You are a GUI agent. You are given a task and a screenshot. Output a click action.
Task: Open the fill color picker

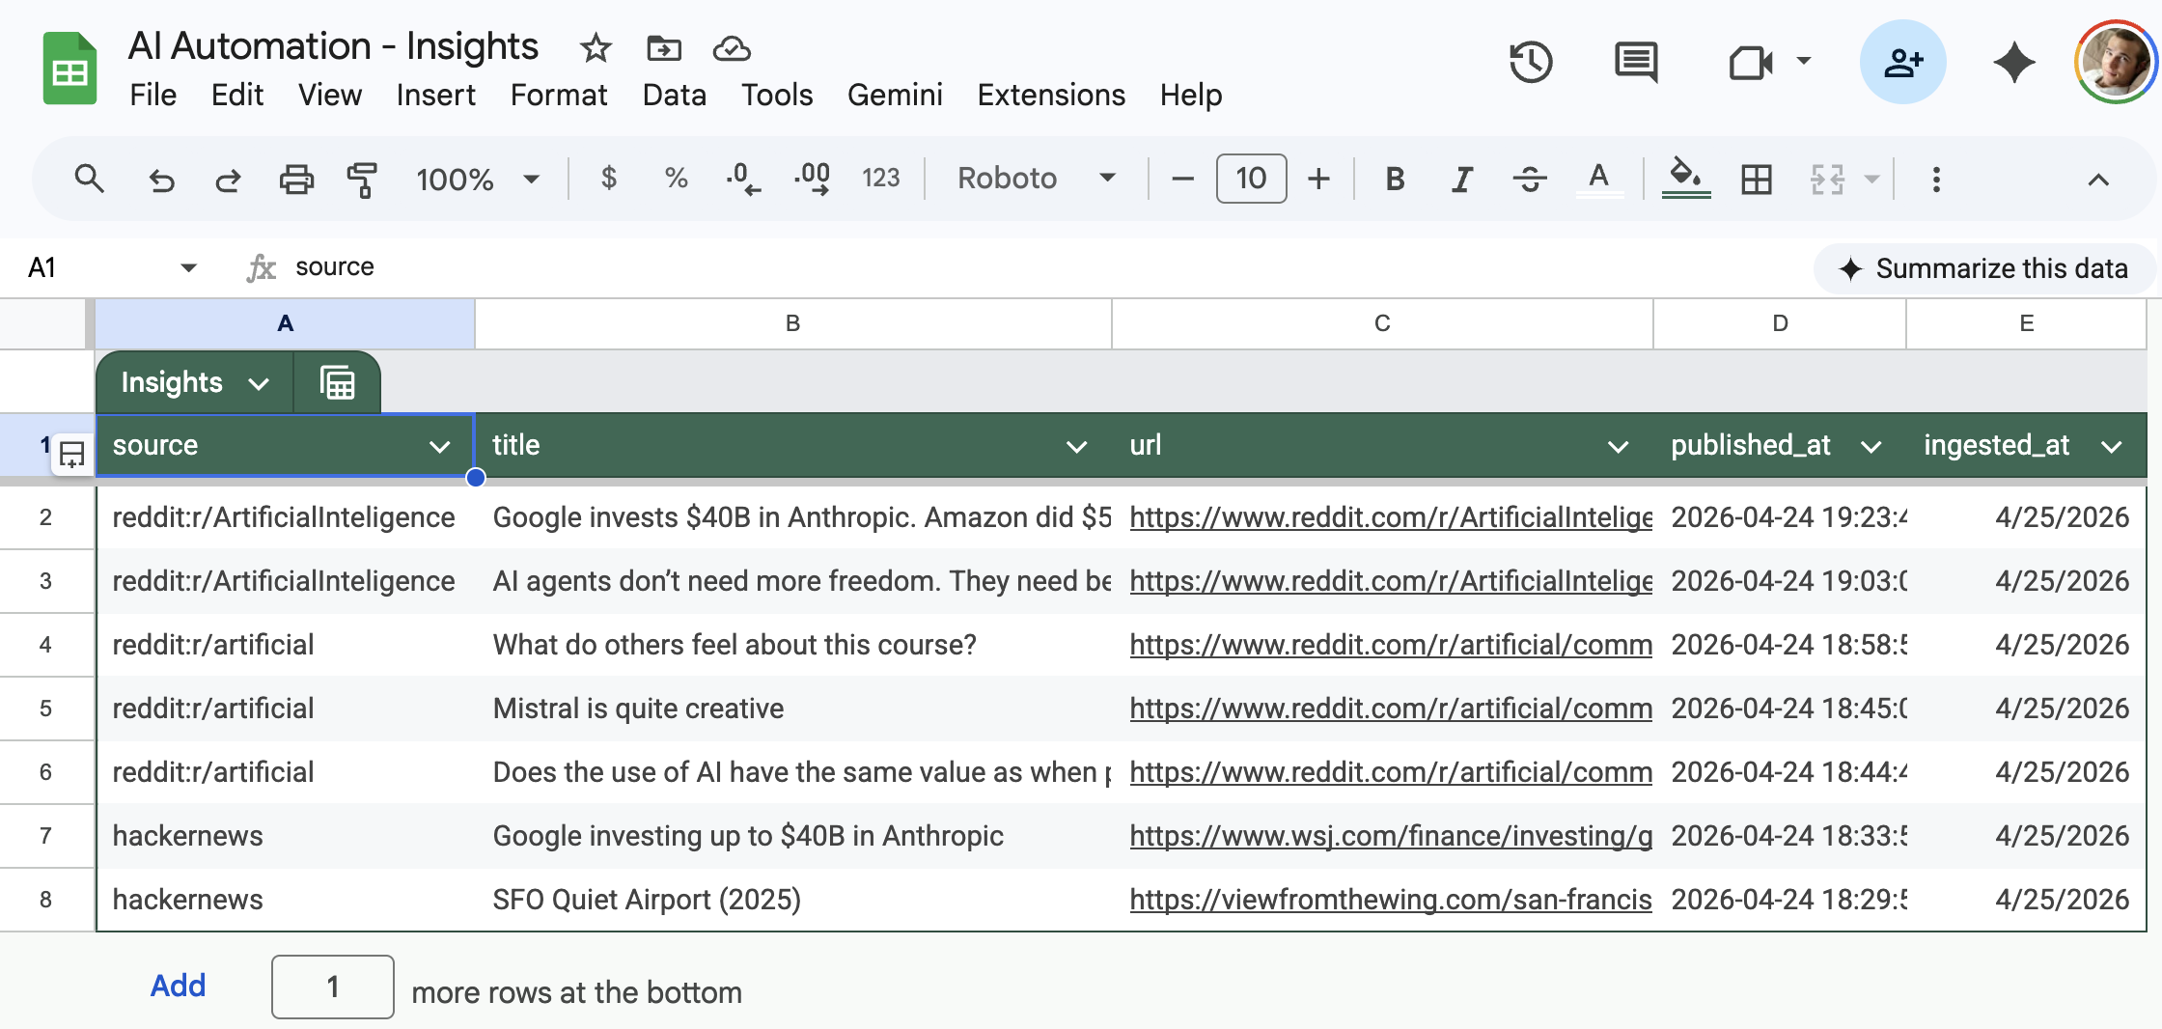tap(1686, 179)
